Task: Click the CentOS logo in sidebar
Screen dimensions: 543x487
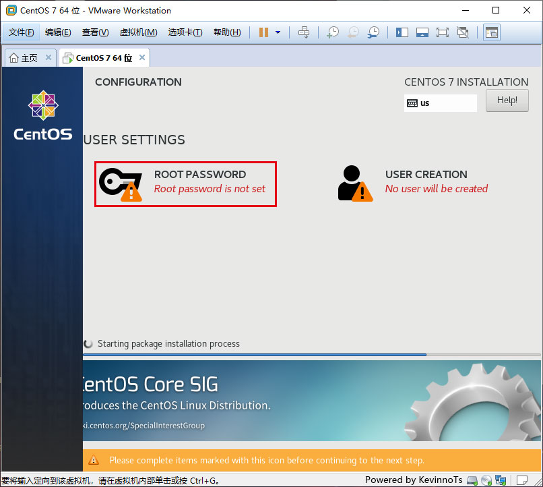Action: (x=43, y=115)
